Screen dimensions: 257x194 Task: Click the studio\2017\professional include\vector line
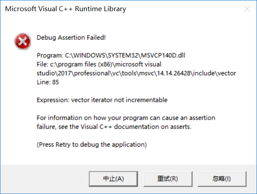point(136,74)
